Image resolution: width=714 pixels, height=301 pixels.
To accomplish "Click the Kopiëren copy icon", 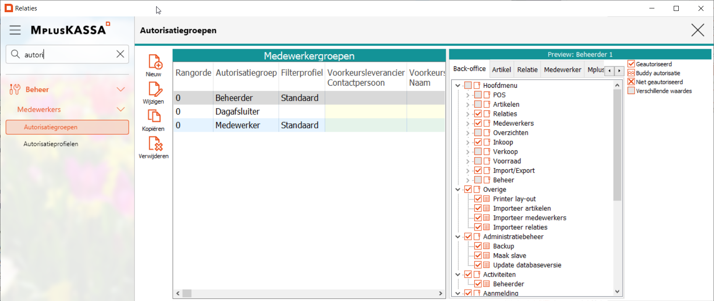I will click(154, 116).
